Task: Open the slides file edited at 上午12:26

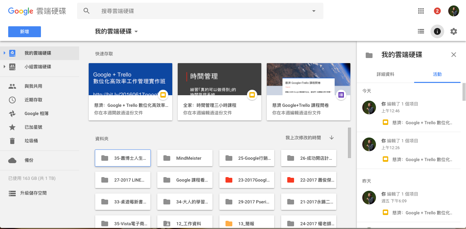Action: (418, 159)
